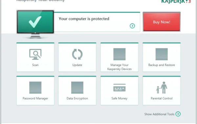Open the Scan monitor magnifier icon
This screenshot has width=197, height=124.
pos(35,54)
